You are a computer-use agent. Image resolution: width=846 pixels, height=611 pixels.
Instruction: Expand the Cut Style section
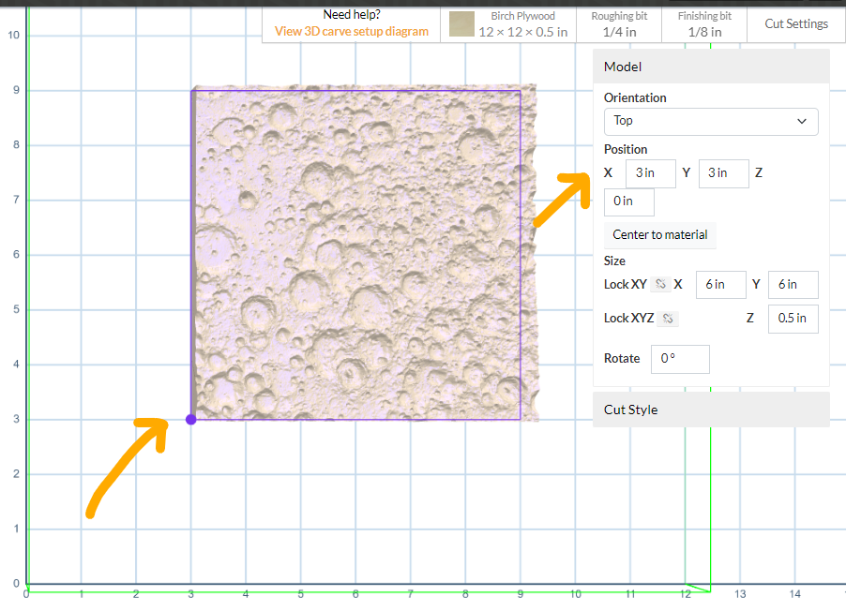click(x=710, y=410)
